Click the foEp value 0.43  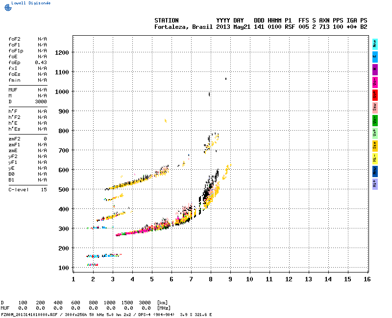click(x=41, y=63)
